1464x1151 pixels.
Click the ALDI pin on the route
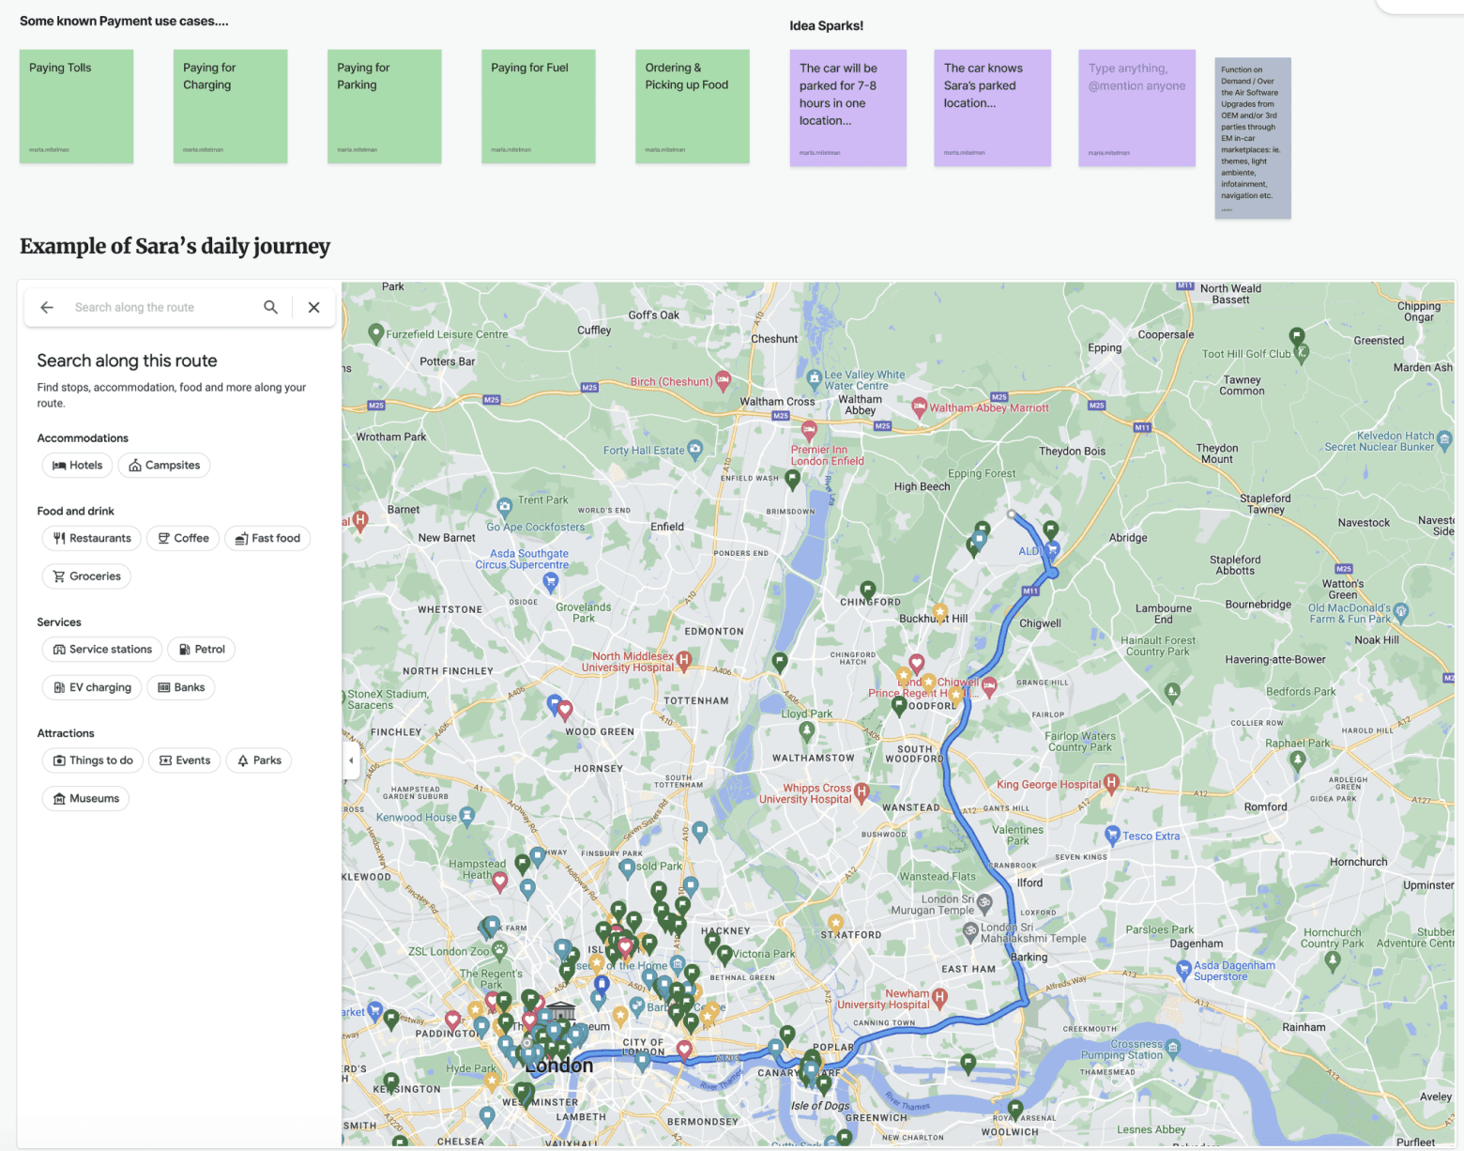pos(1052,548)
